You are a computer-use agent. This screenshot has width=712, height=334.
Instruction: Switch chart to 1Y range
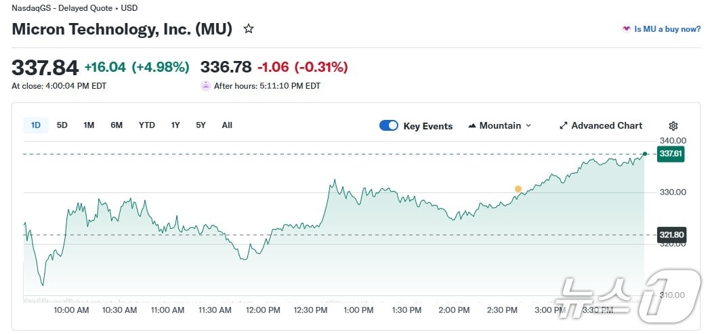coord(175,125)
